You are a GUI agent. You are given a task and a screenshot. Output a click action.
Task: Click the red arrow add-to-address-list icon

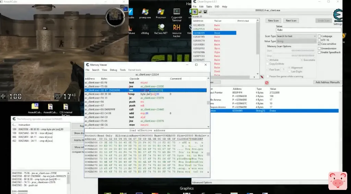point(262,77)
